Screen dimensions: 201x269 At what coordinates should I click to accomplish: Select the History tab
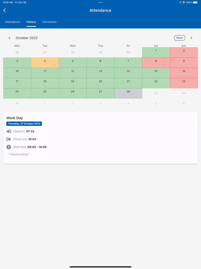click(x=31, y=22)
